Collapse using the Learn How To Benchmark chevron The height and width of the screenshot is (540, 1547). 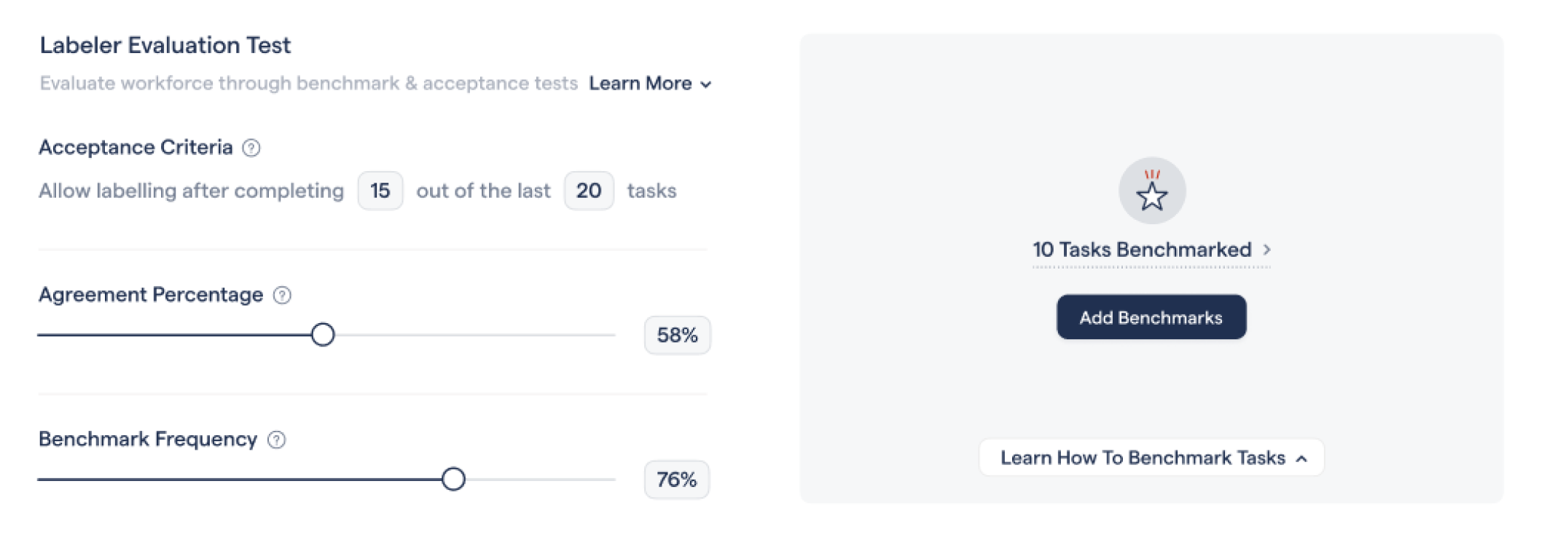click(1301, 458)
